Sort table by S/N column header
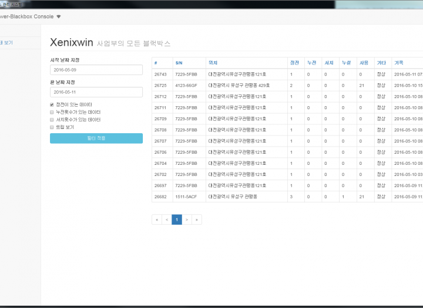The height and width of the screenshot is (308, 423). [x=179, y=62]
